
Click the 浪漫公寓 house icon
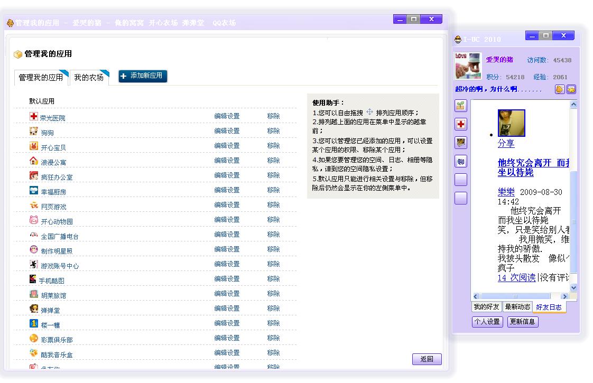click(x=34, y=161)
